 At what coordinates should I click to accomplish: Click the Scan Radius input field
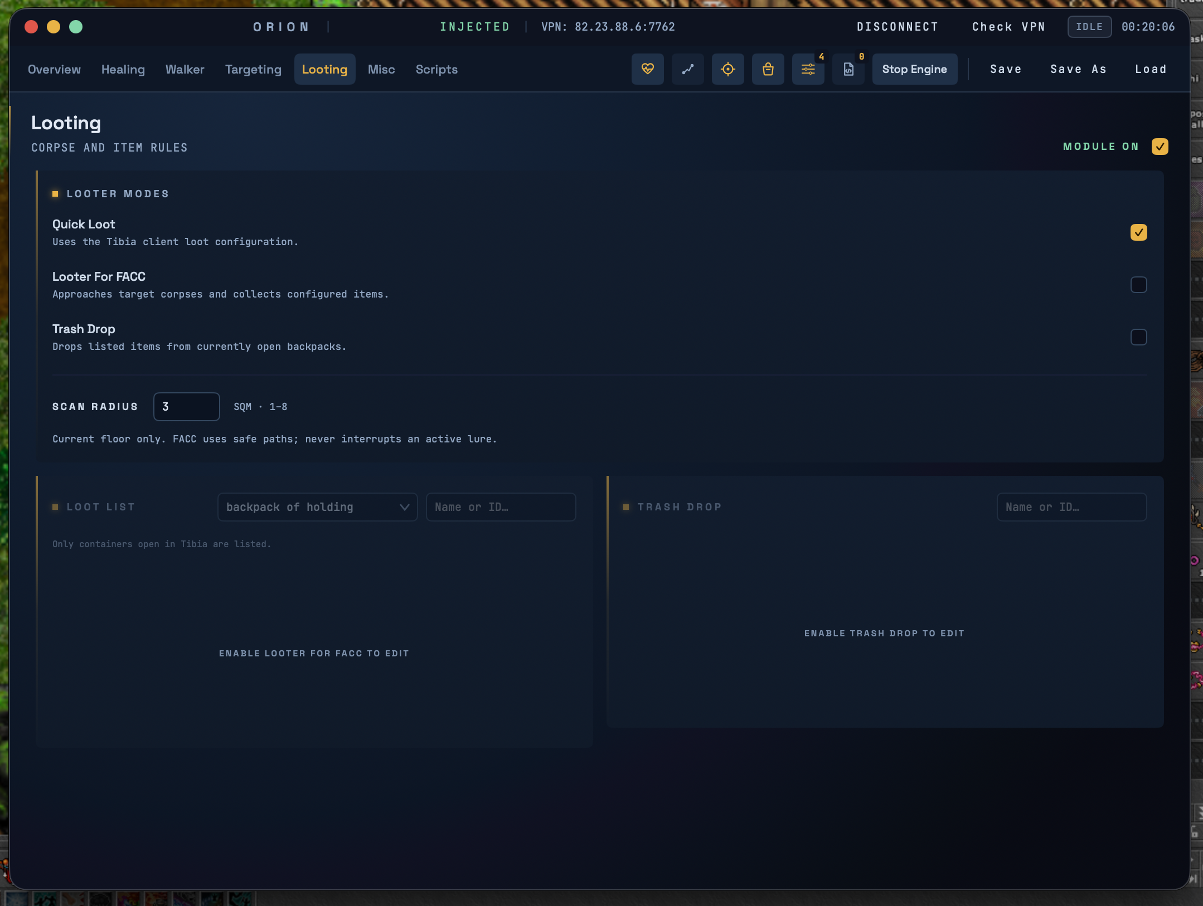point(187,407)
